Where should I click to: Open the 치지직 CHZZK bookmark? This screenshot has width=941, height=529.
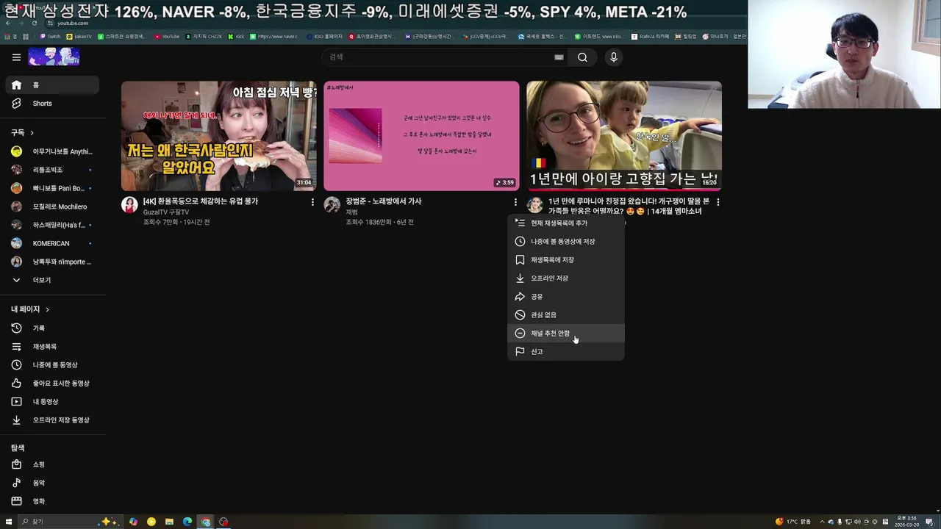click(204, 36)
